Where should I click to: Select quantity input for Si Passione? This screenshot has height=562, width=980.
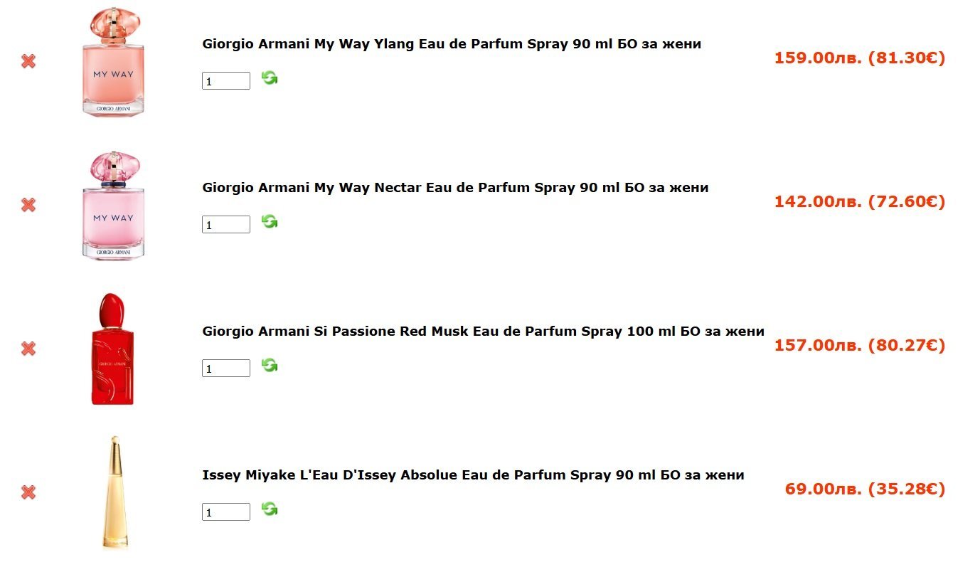pyautogui.click(x=226, y=369)
